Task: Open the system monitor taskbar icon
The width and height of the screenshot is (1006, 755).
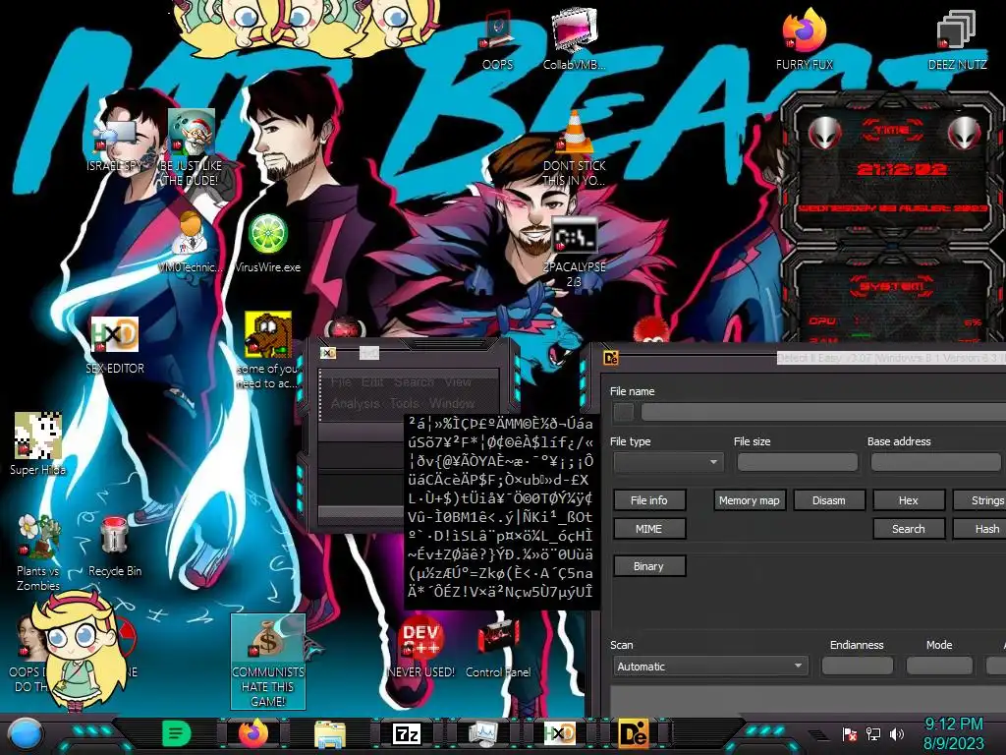Action: point(482,733)
